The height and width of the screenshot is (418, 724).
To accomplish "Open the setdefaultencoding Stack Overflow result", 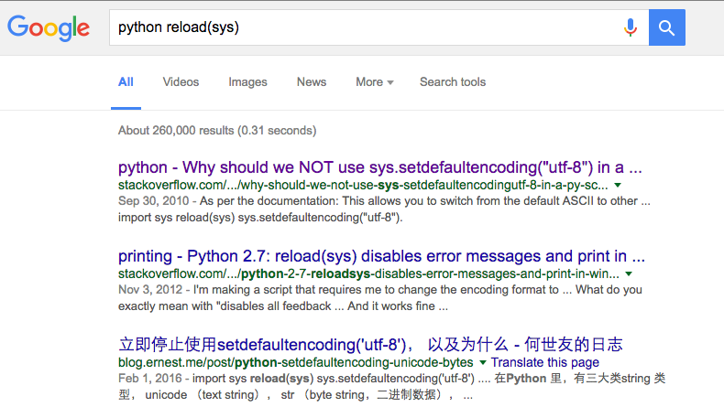I will coord(379,168).
